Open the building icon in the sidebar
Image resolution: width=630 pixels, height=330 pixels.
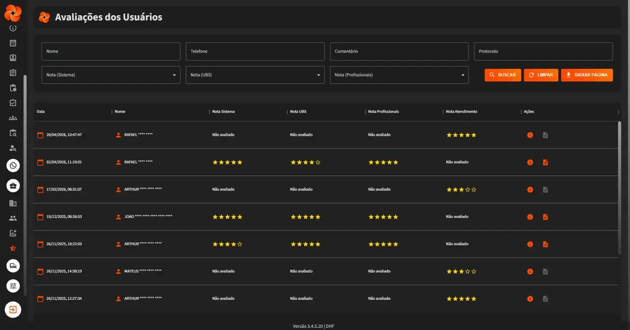pos(13,203)
